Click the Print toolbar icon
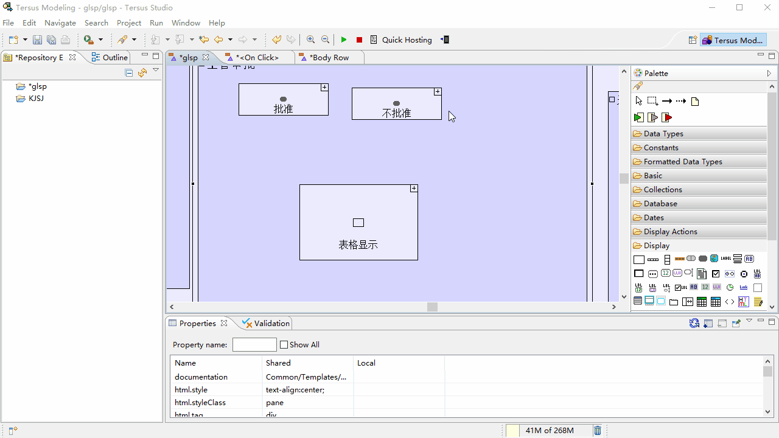 point(65,40)
